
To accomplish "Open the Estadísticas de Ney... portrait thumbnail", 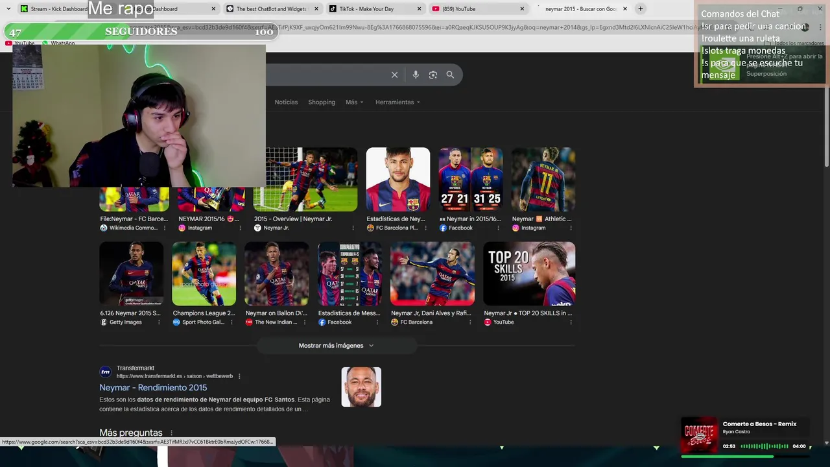I will point(398,180).
